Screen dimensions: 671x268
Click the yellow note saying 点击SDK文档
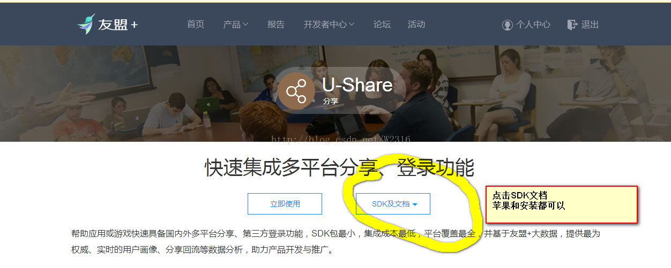coord(562,204)
